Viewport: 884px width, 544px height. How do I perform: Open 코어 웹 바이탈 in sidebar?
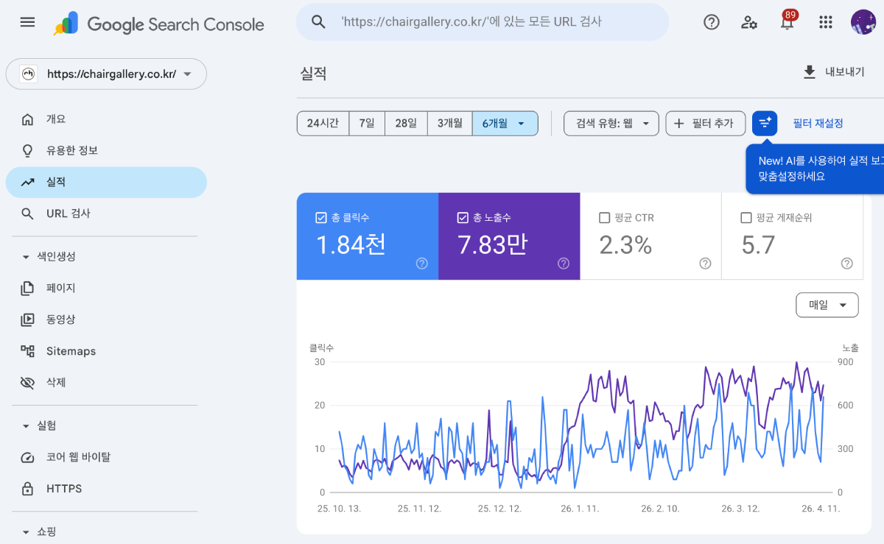(x=106, y=457)
